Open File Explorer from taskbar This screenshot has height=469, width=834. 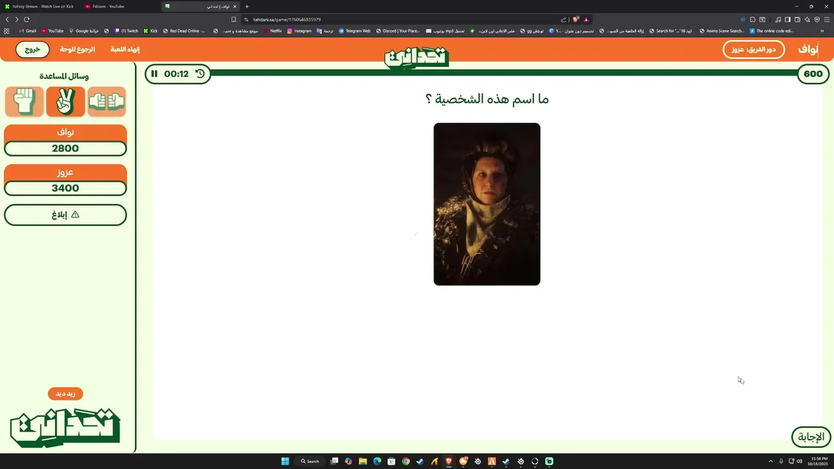coord(363,461)
